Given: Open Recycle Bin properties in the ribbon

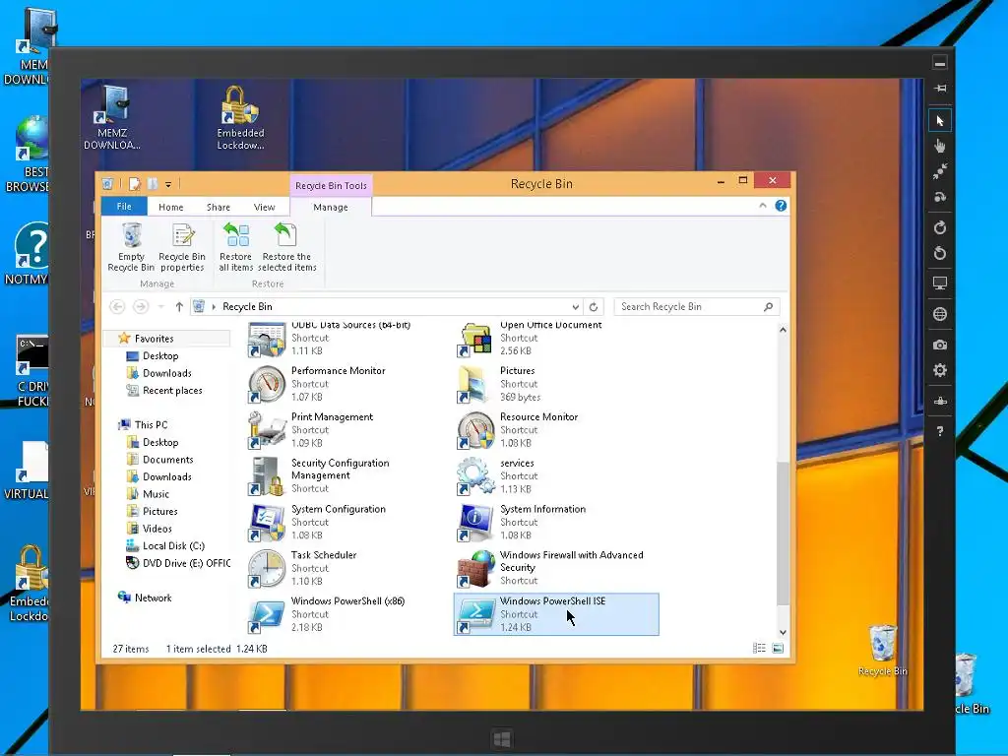Looking at the screenshot, I should (182, 247).
